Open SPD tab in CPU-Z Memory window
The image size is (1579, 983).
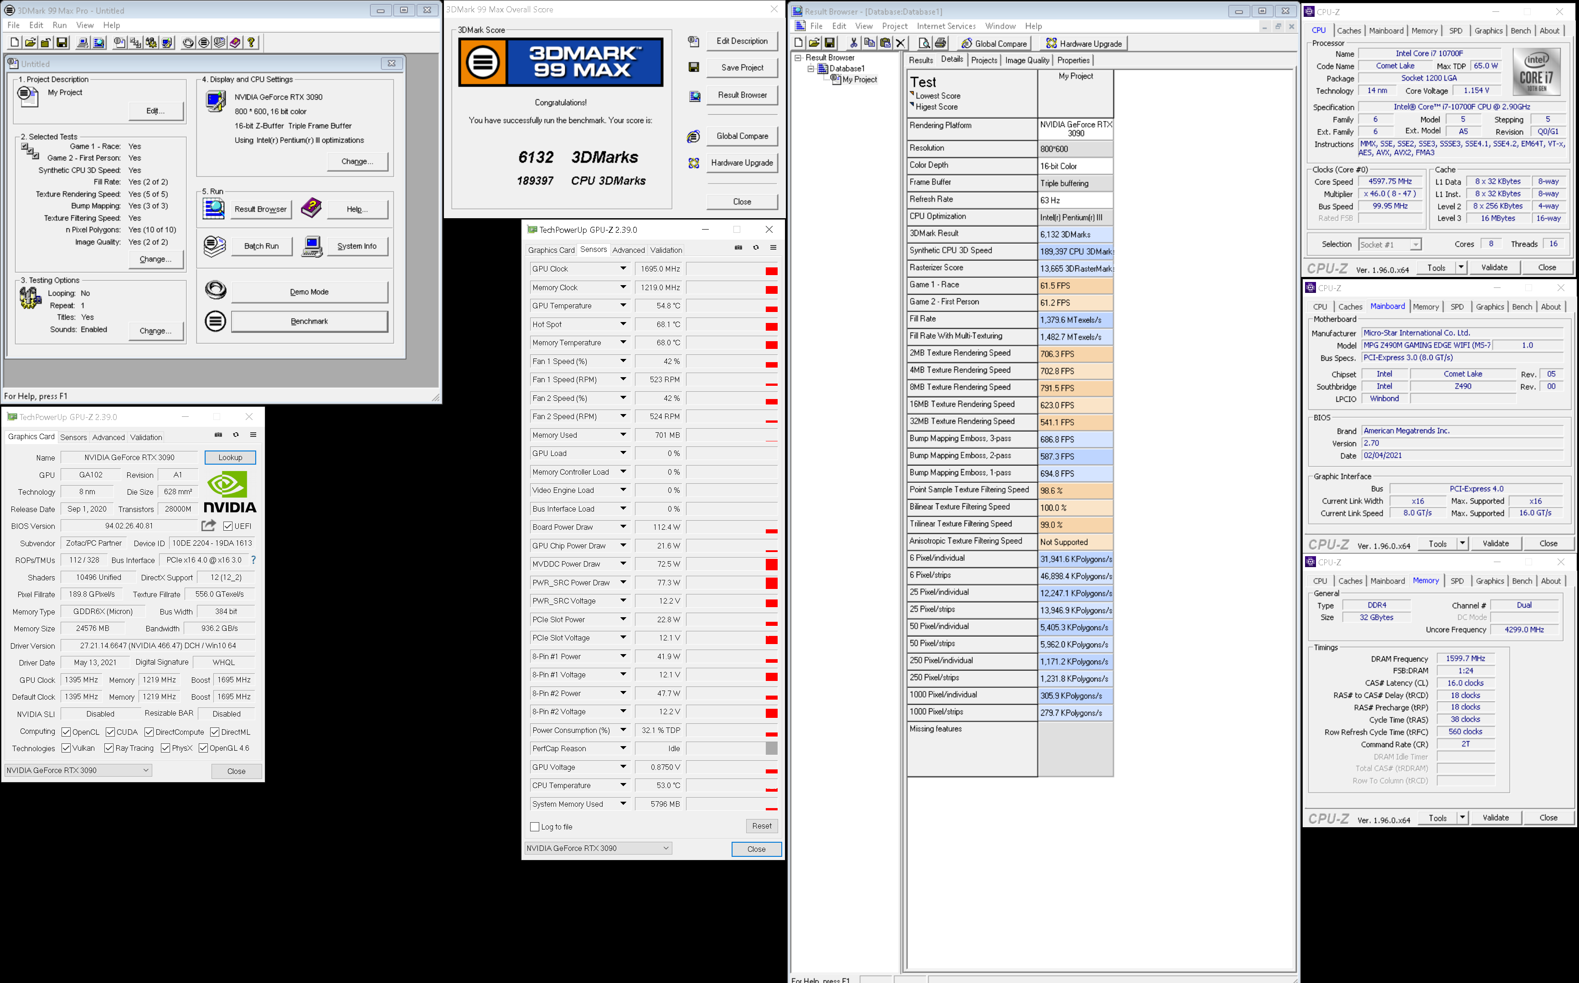point(1457,581)
